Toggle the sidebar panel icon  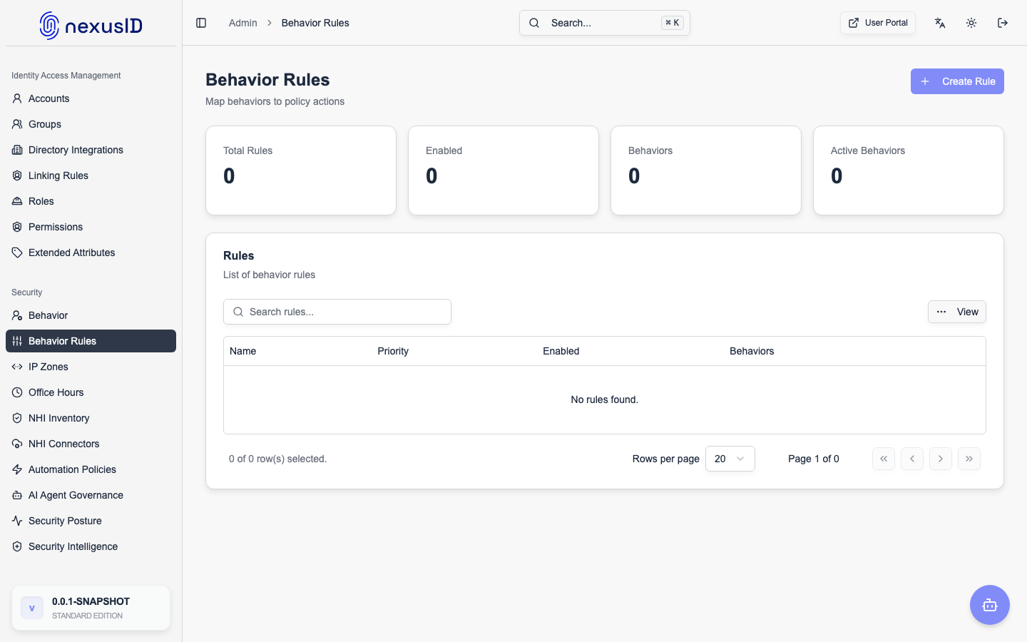(201, 23)
